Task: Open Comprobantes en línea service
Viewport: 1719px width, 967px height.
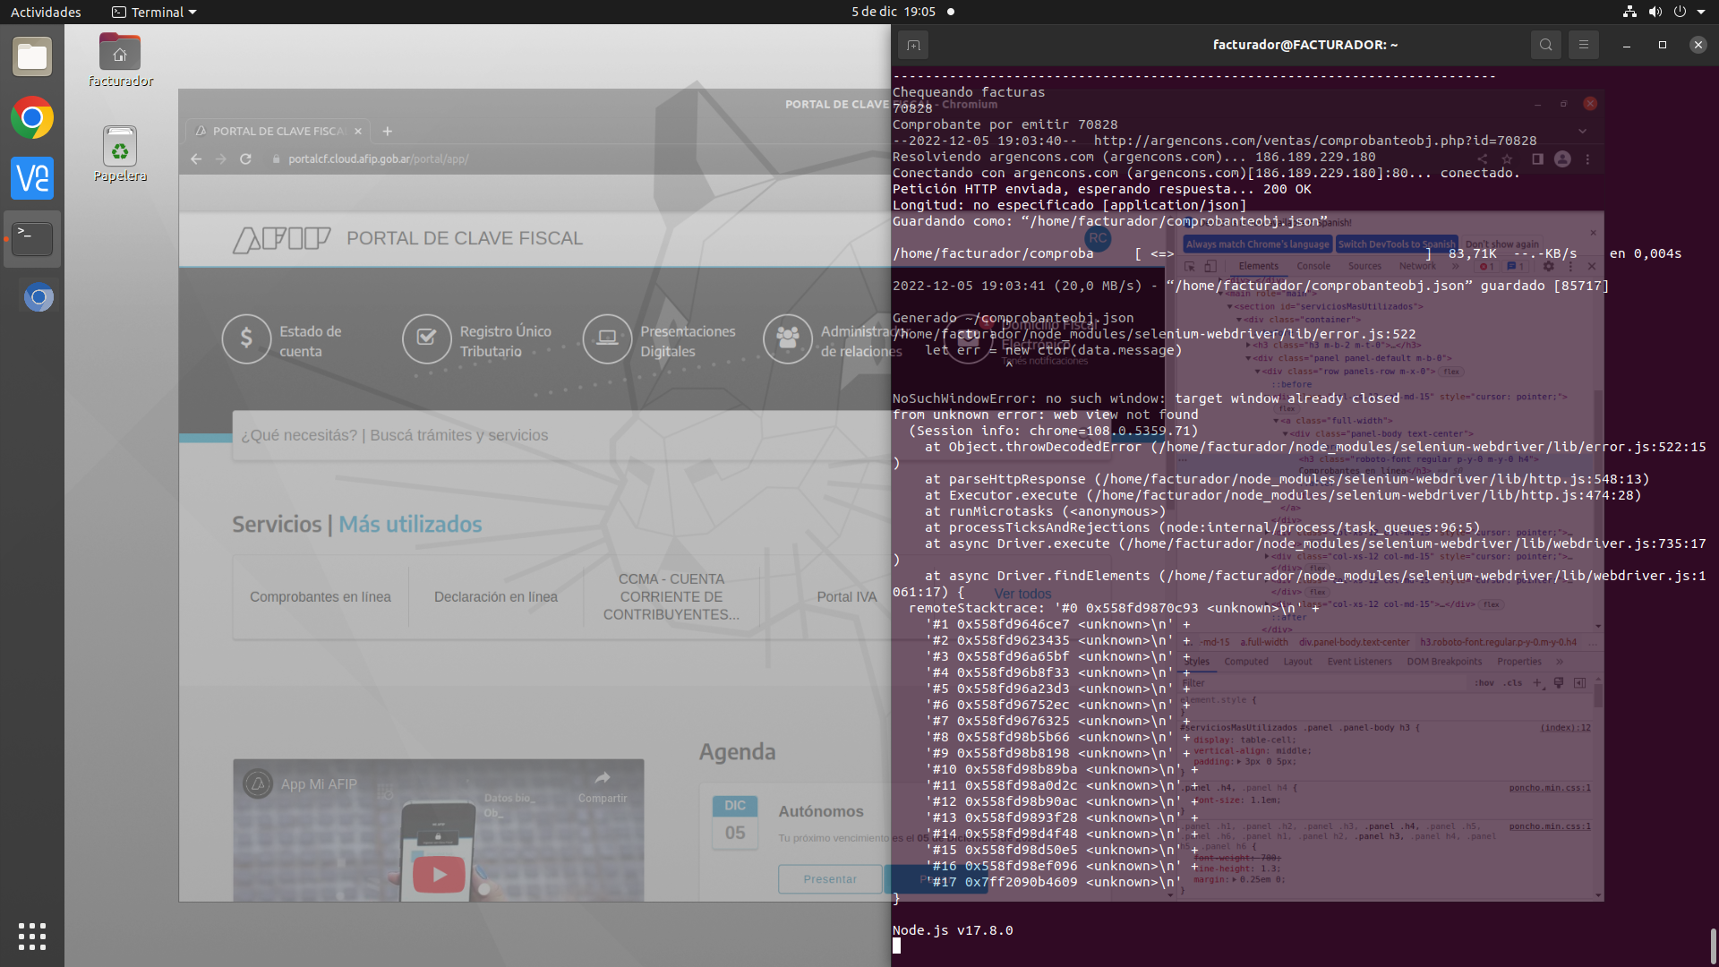Action: tap(321, 597)
